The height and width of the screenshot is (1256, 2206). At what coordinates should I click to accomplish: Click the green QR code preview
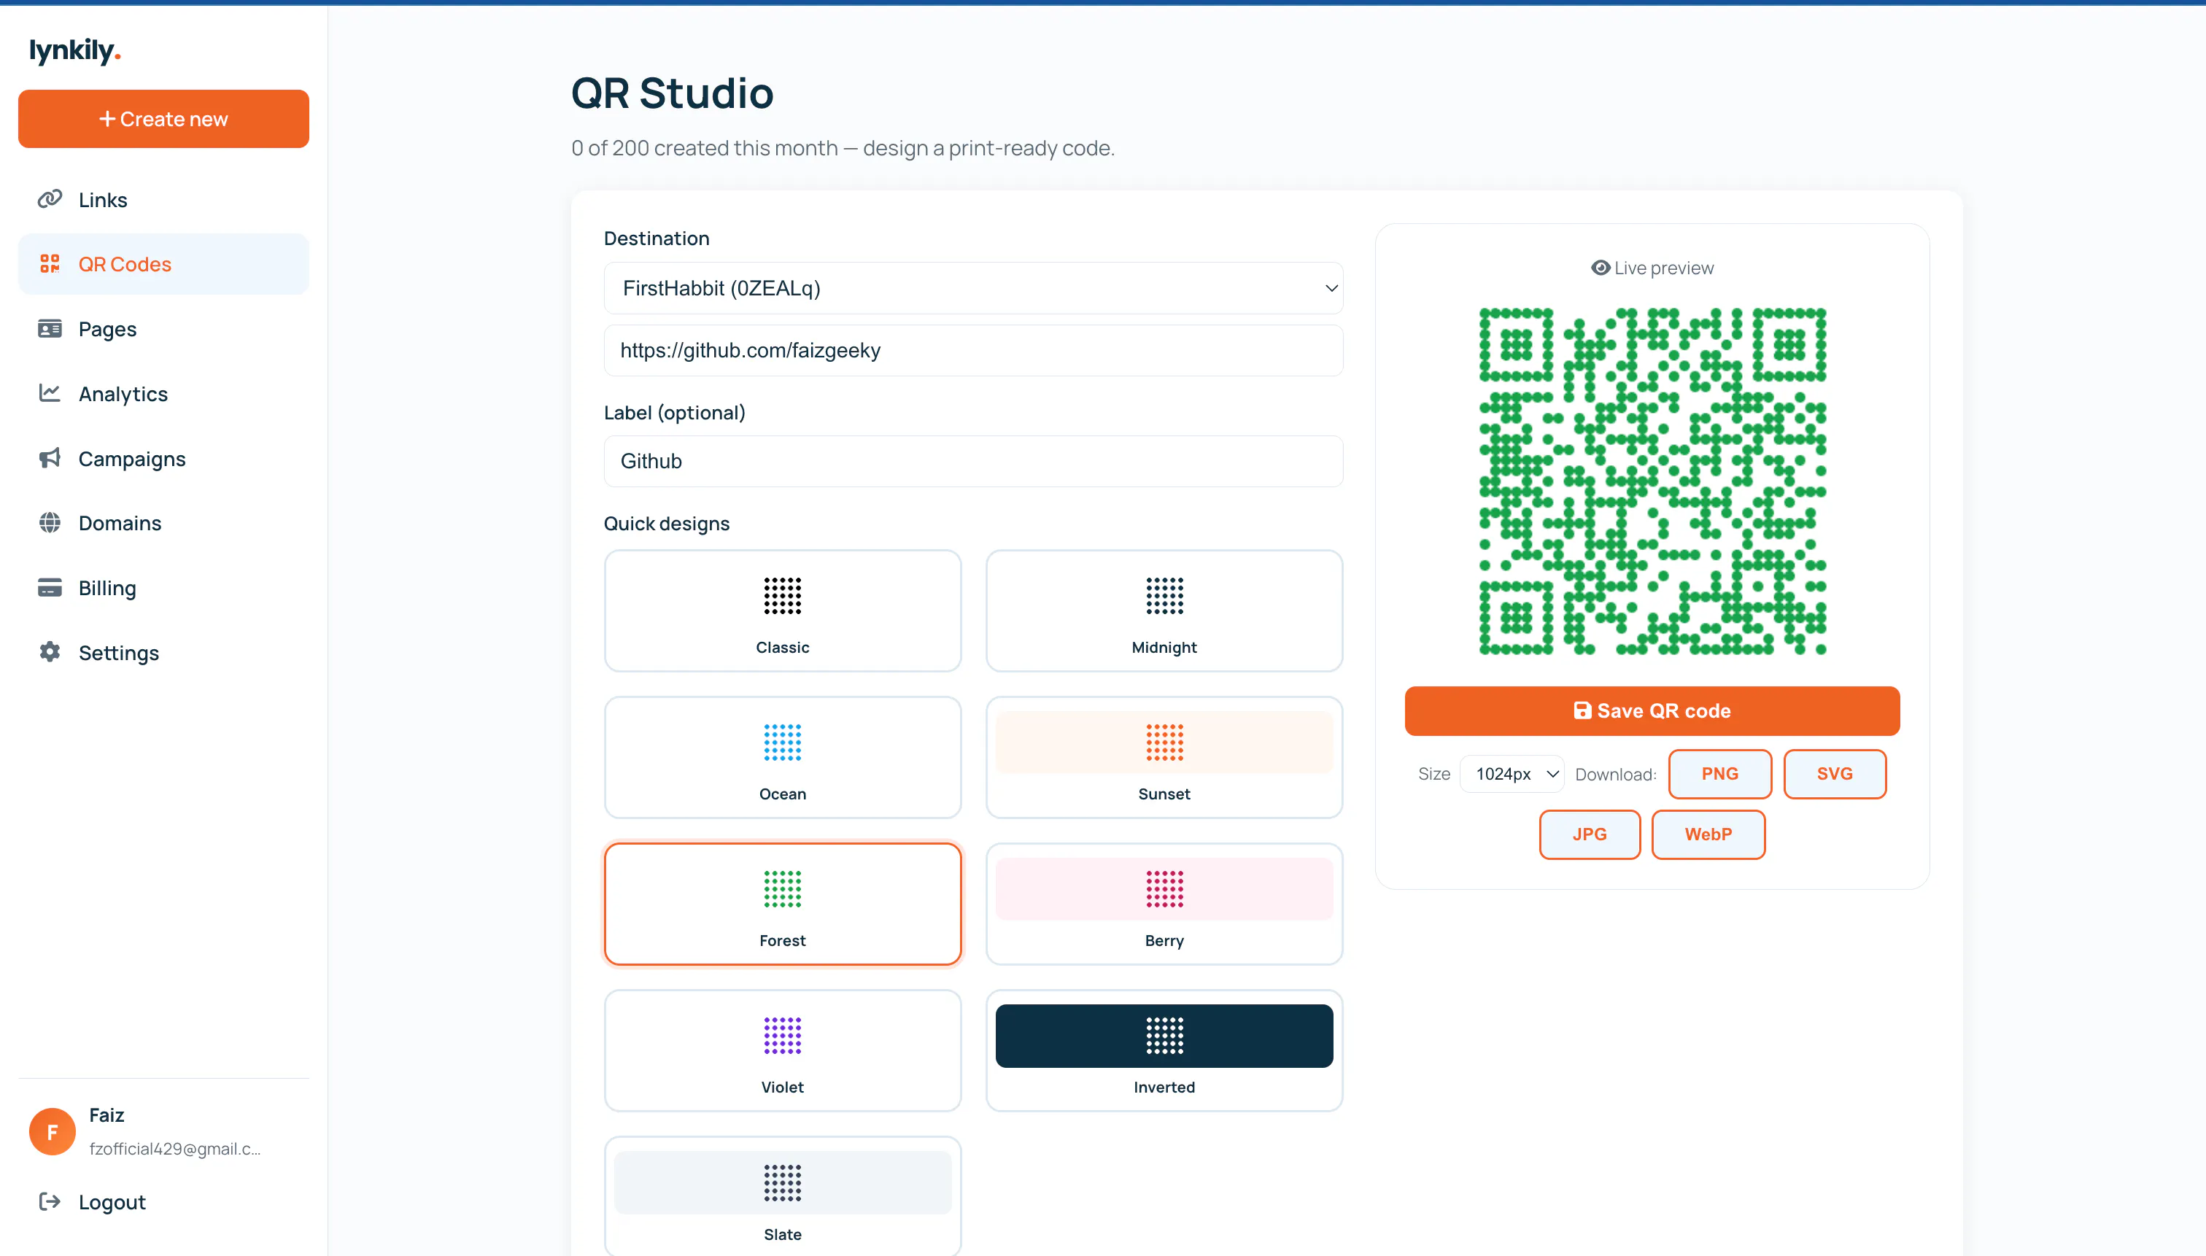click(1652, 481)
